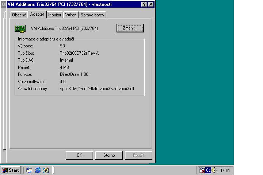
Task: Close the vlastnosti dialog
Action: [x=151, y=4]
